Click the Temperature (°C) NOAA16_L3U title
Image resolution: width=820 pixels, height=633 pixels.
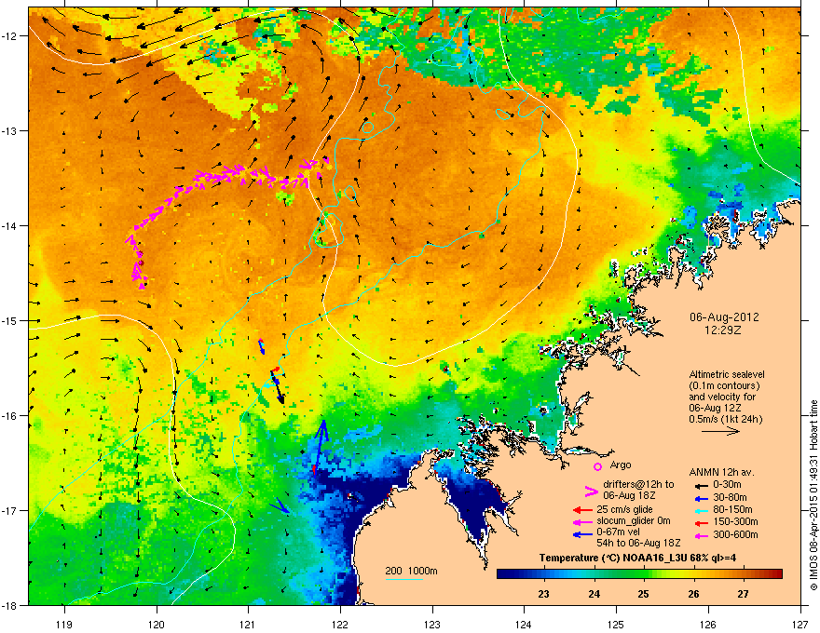(637, 558)
